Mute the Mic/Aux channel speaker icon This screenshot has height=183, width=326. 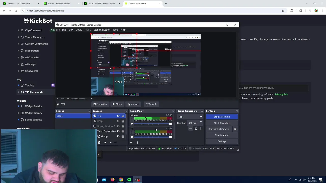pos(132,124)
